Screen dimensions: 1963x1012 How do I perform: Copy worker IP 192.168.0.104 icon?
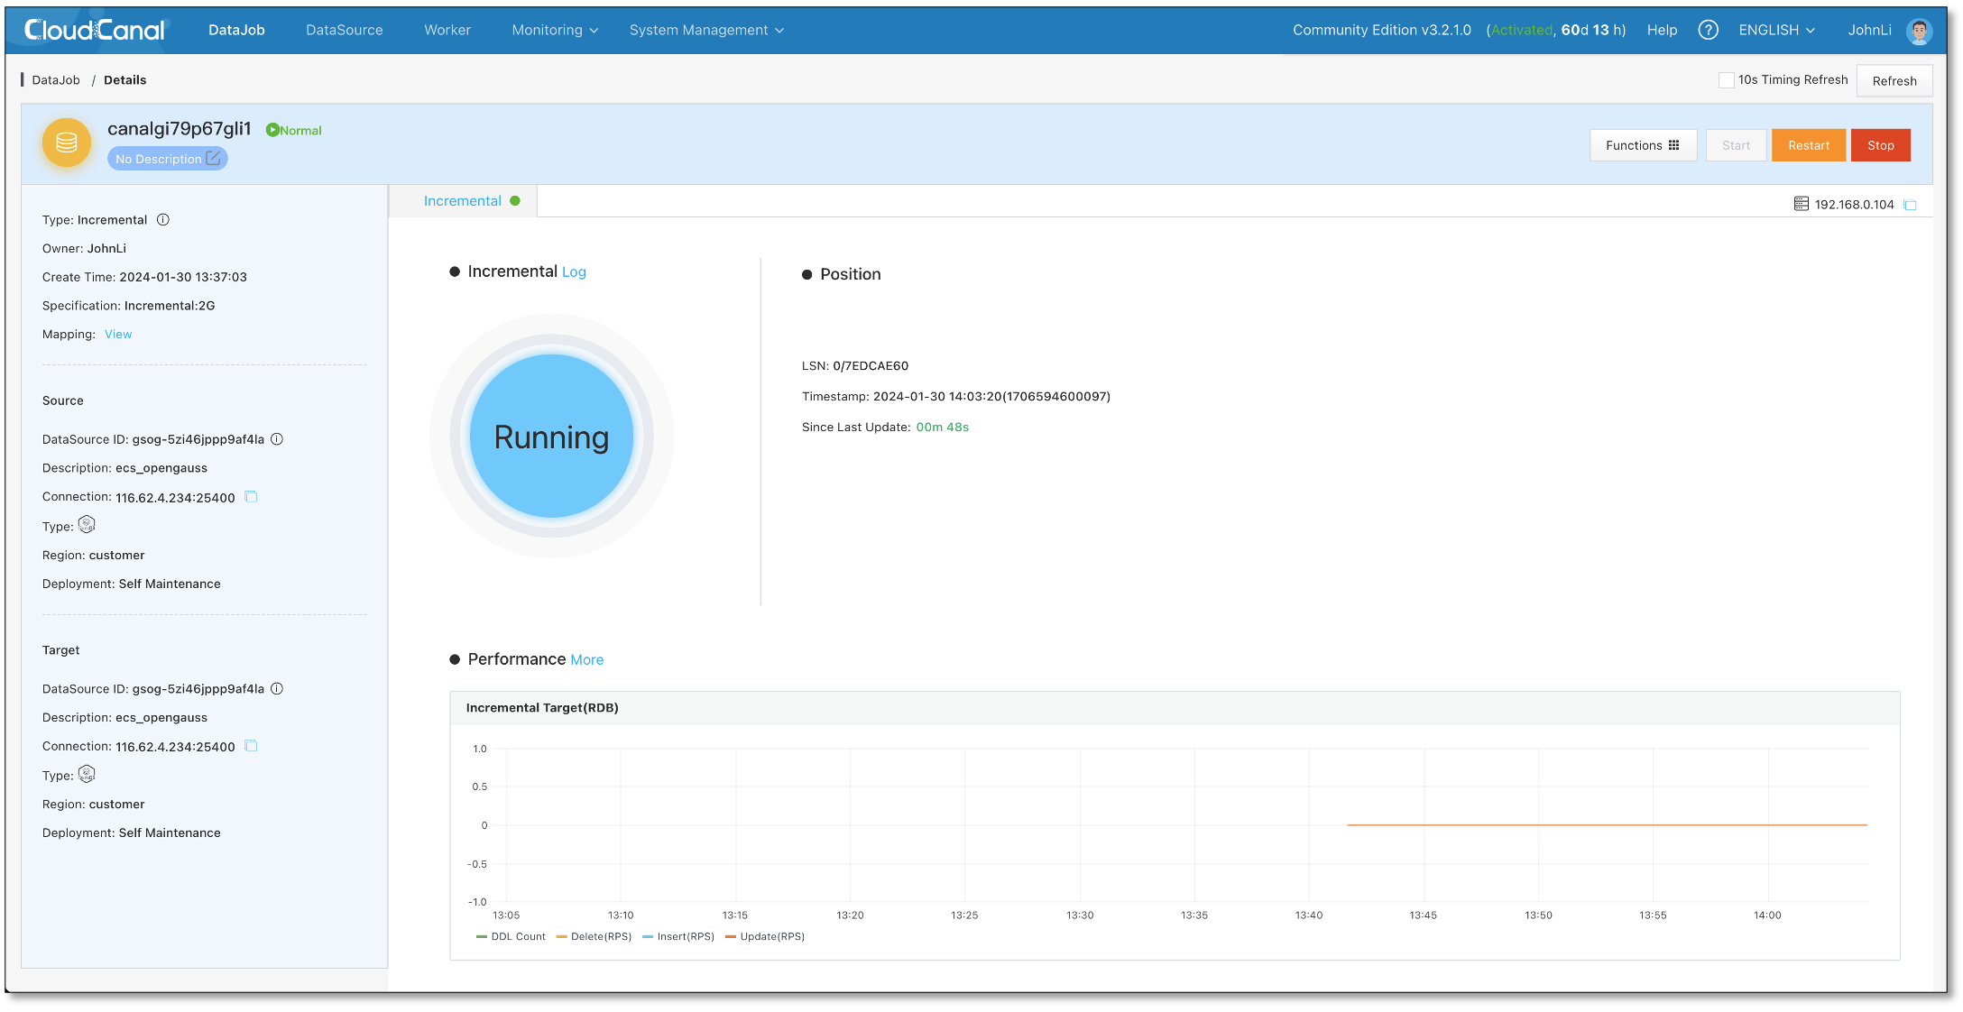click(1910, 205)
